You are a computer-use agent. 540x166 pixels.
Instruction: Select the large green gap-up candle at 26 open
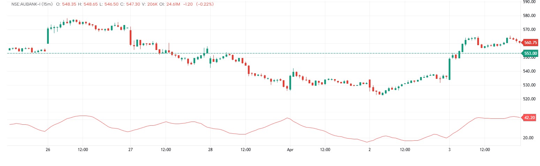tap(48, 36)
